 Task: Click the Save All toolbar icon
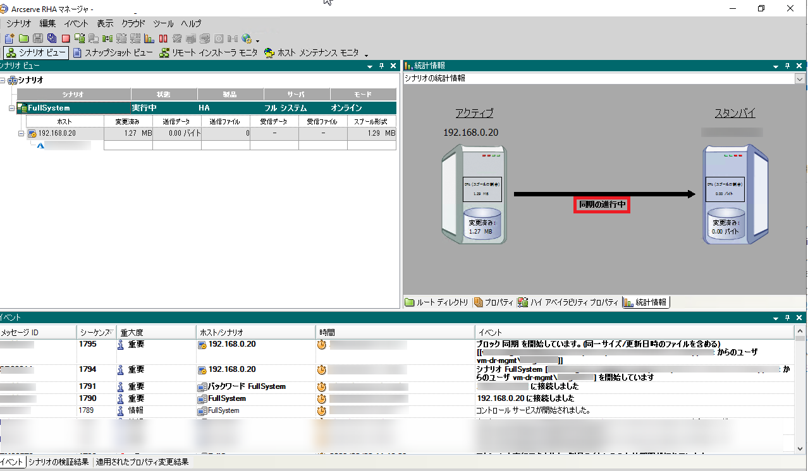tap(51, 39)
